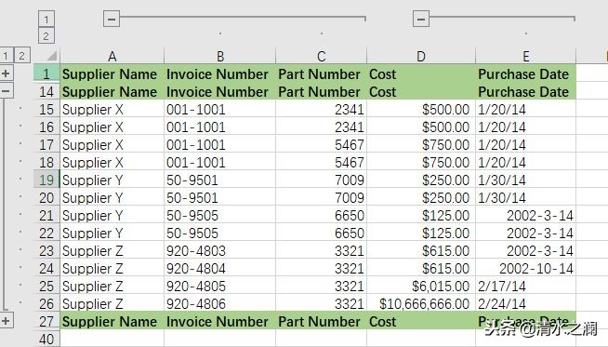Click 'Cost' header cell in row 14
The width and height of the screenshot is (608, 347).
pos(421,91)
